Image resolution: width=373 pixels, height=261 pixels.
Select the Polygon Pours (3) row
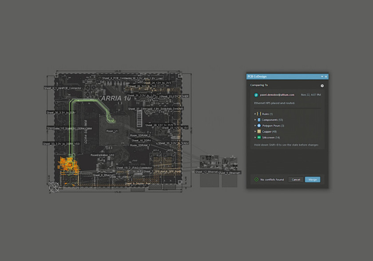(287, 126)
